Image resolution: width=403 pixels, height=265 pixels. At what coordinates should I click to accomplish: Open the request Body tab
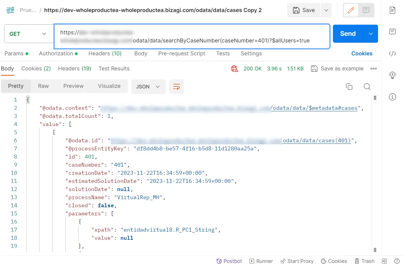pos(141,54)
